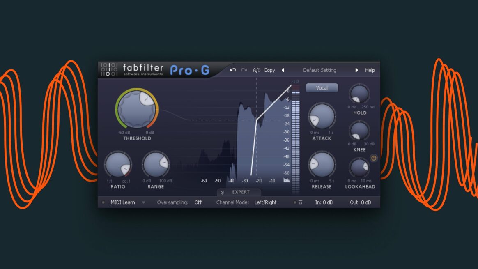The width and height of the screenshot is (478, 269).
Task: Open the MIDI Learn dropdown arrow
Action: pos(144,202)
